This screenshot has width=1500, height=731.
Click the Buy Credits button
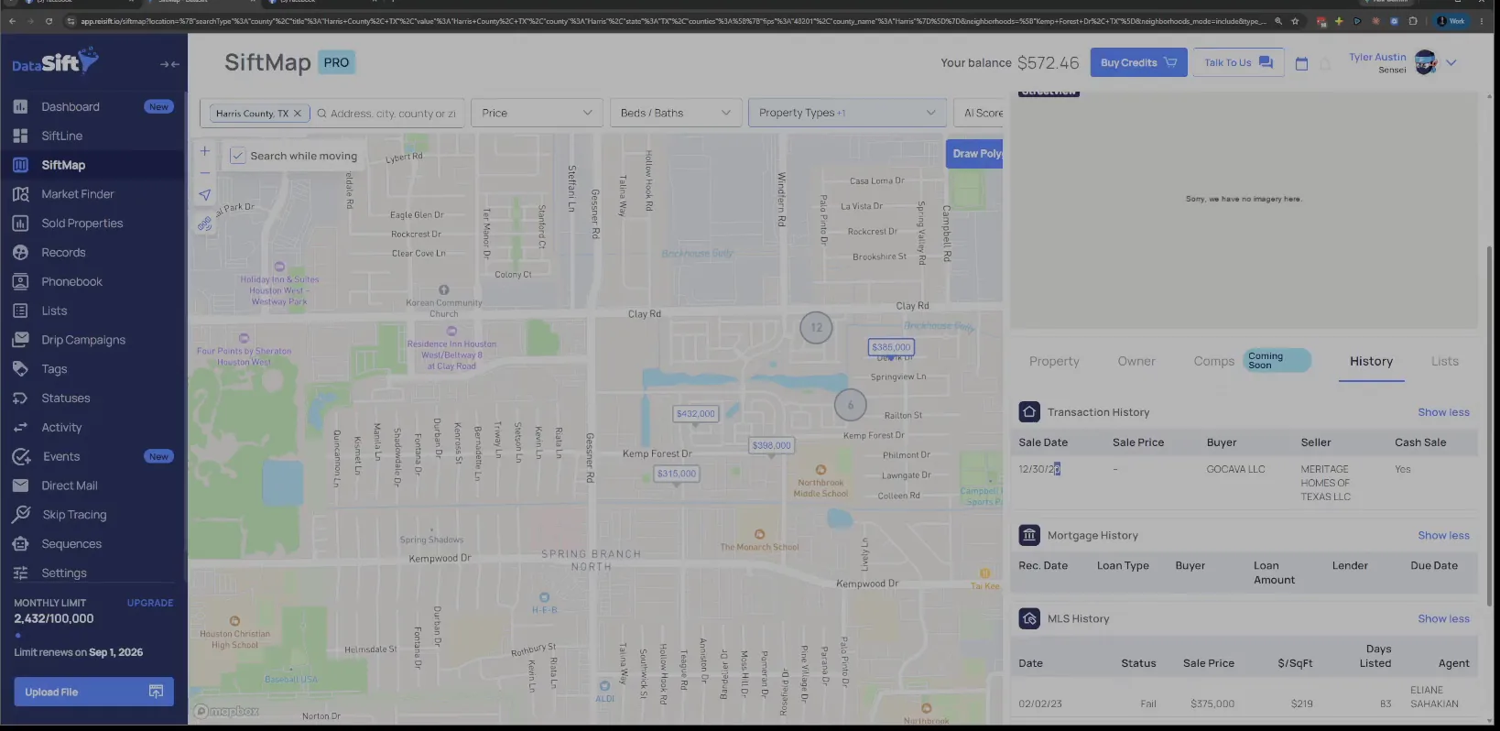click(1138, 62)
